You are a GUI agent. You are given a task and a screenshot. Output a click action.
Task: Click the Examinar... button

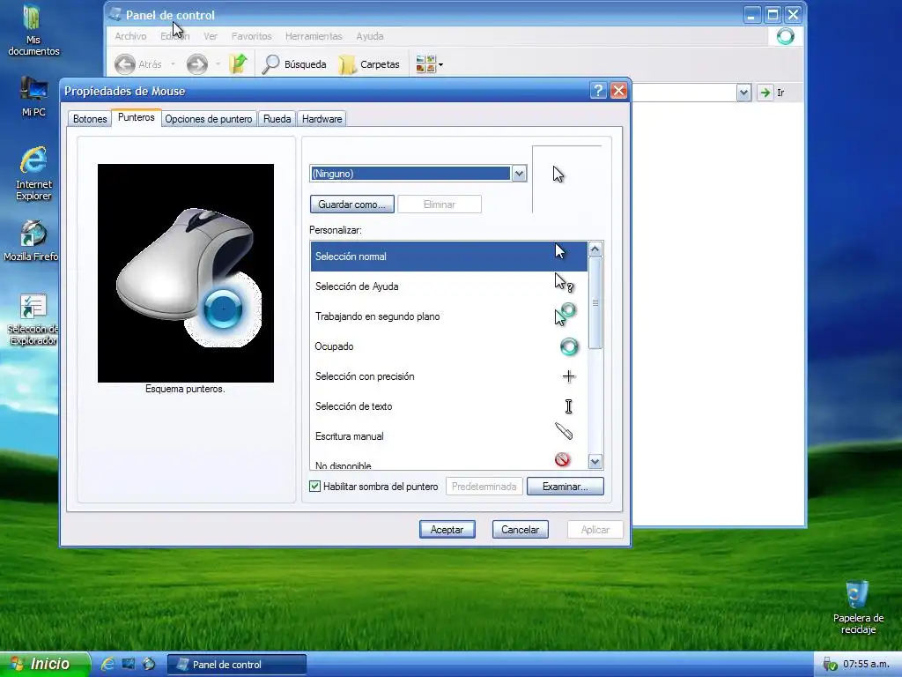[565, 487]
